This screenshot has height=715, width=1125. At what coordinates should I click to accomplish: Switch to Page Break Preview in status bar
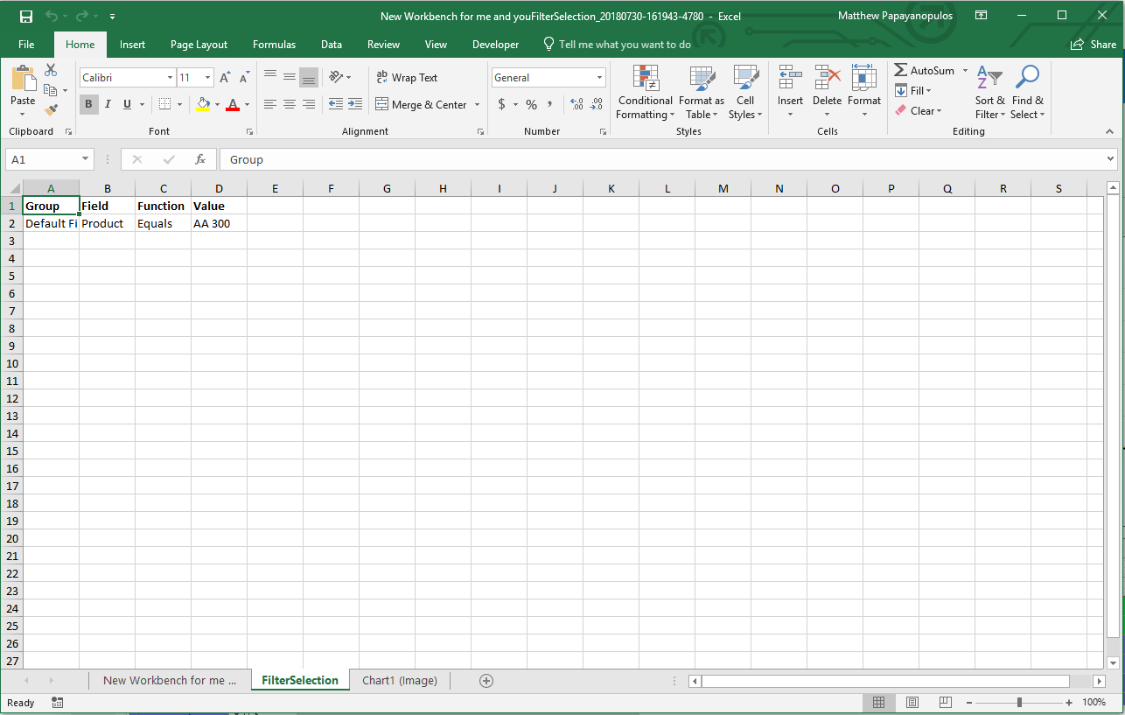(946, 703)
